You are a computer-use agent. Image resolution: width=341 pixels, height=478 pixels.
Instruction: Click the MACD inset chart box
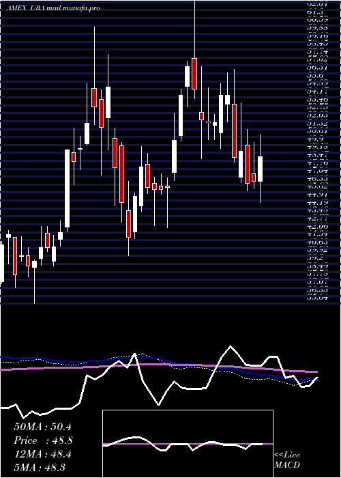coord(188,444)
